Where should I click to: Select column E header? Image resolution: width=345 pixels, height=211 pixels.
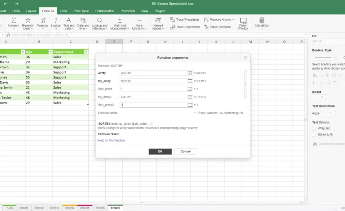coord(114,42)
